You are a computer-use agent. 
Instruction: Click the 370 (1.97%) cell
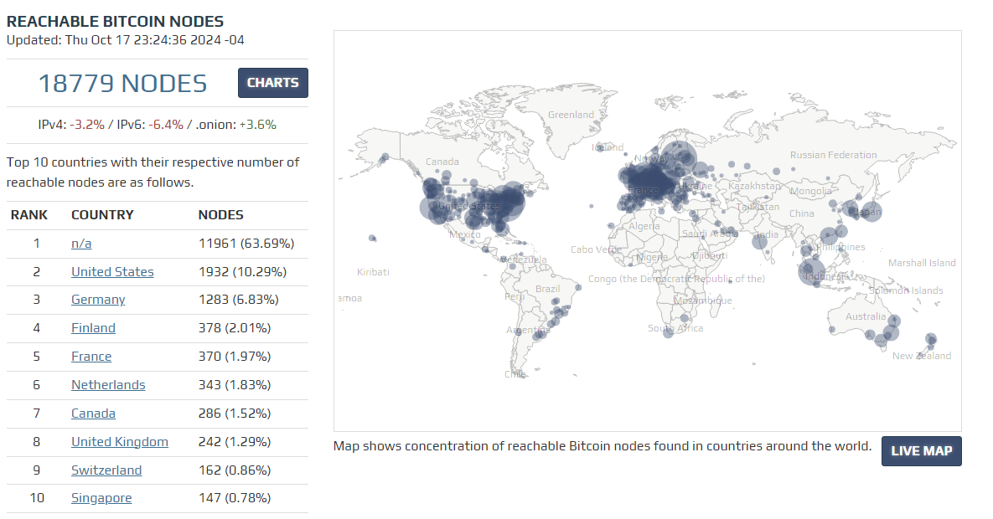235,357
